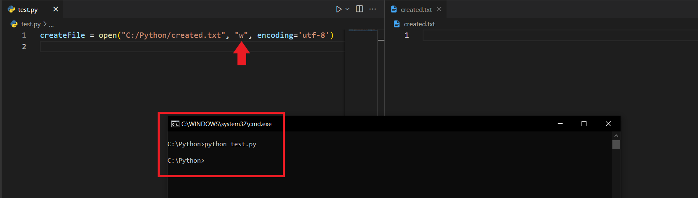Click the cmd.exe window system icon
This screenshot has height=198, width=698.
[x=175, y=124]
